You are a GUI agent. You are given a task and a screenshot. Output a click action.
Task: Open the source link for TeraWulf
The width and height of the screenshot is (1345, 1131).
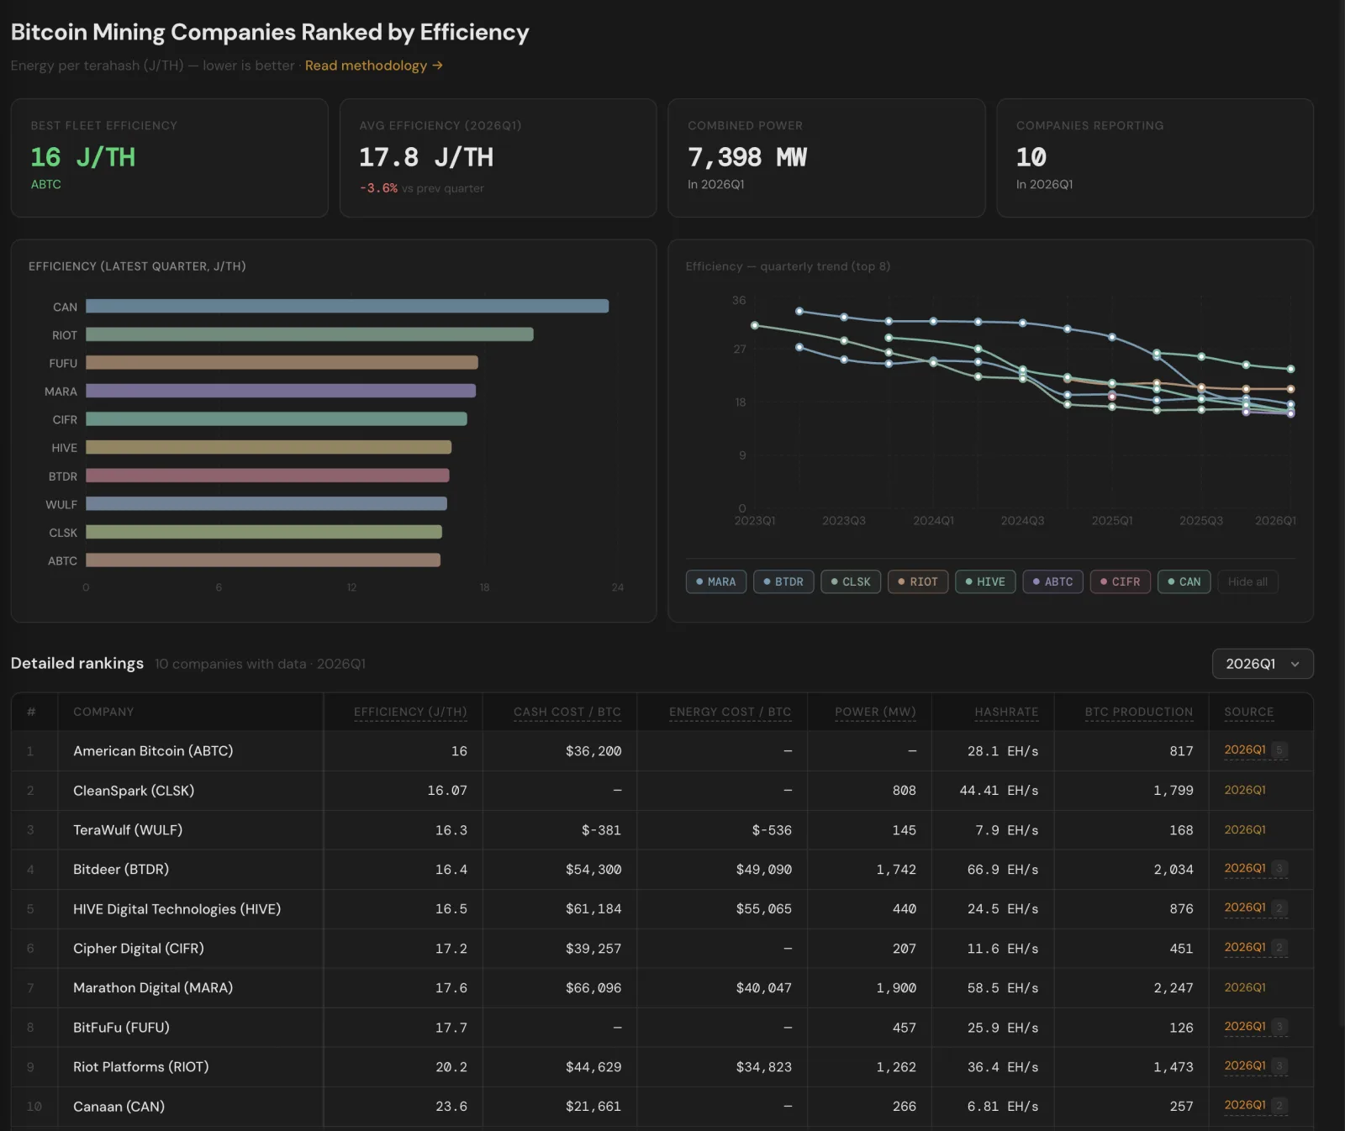click(1245, 829)
